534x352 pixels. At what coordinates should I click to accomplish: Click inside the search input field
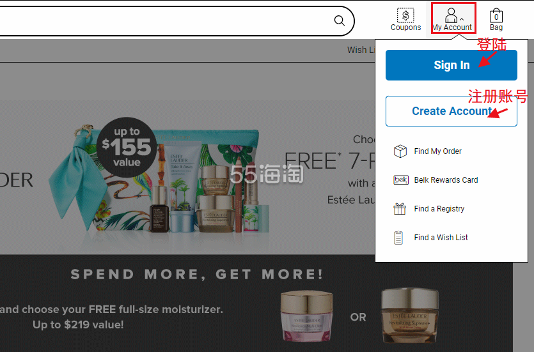tap(164, 20)
